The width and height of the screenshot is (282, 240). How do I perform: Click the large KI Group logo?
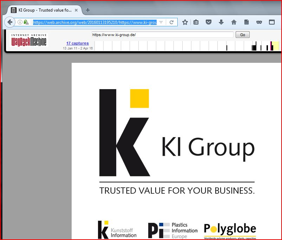[177, 133]
